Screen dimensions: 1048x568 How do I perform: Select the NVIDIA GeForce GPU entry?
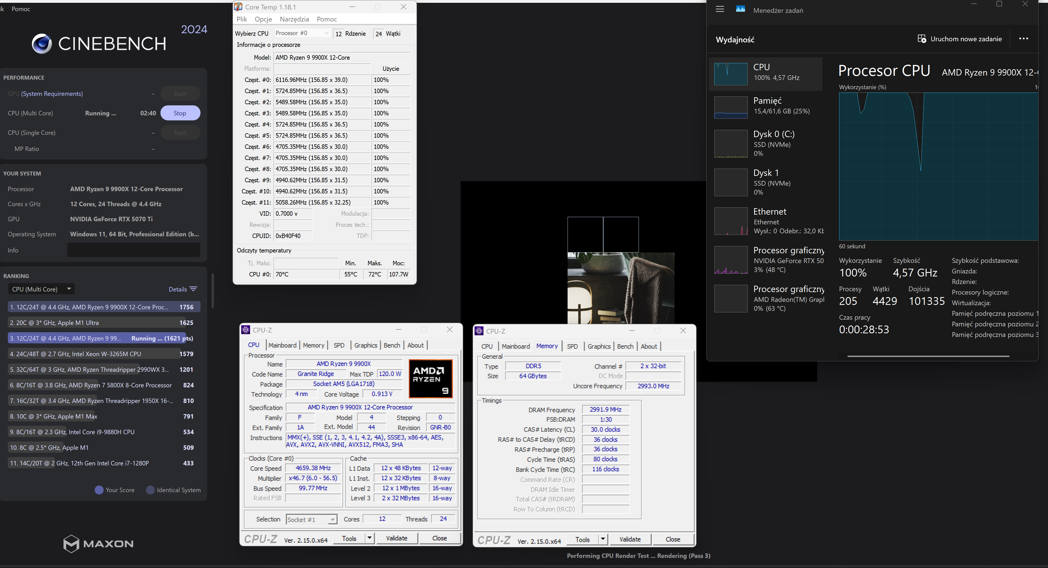pos(765,259)
